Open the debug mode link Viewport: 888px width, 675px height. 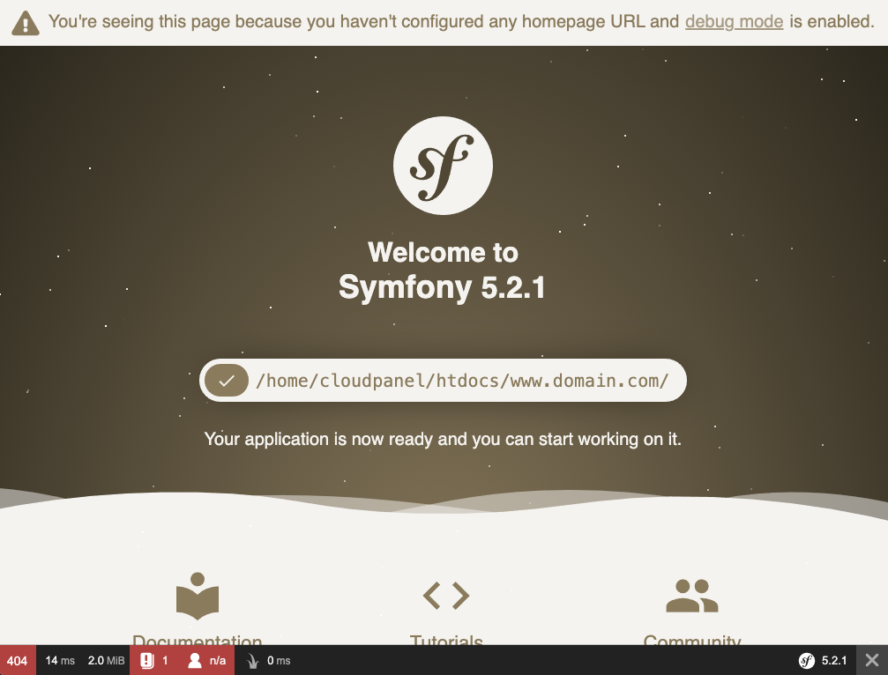(x=734, y=21)
